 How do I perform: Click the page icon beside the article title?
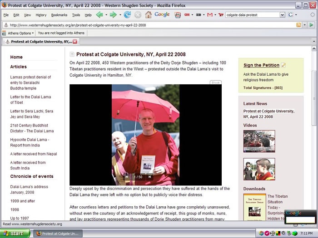pyautogui.click(x=72, y=54)
